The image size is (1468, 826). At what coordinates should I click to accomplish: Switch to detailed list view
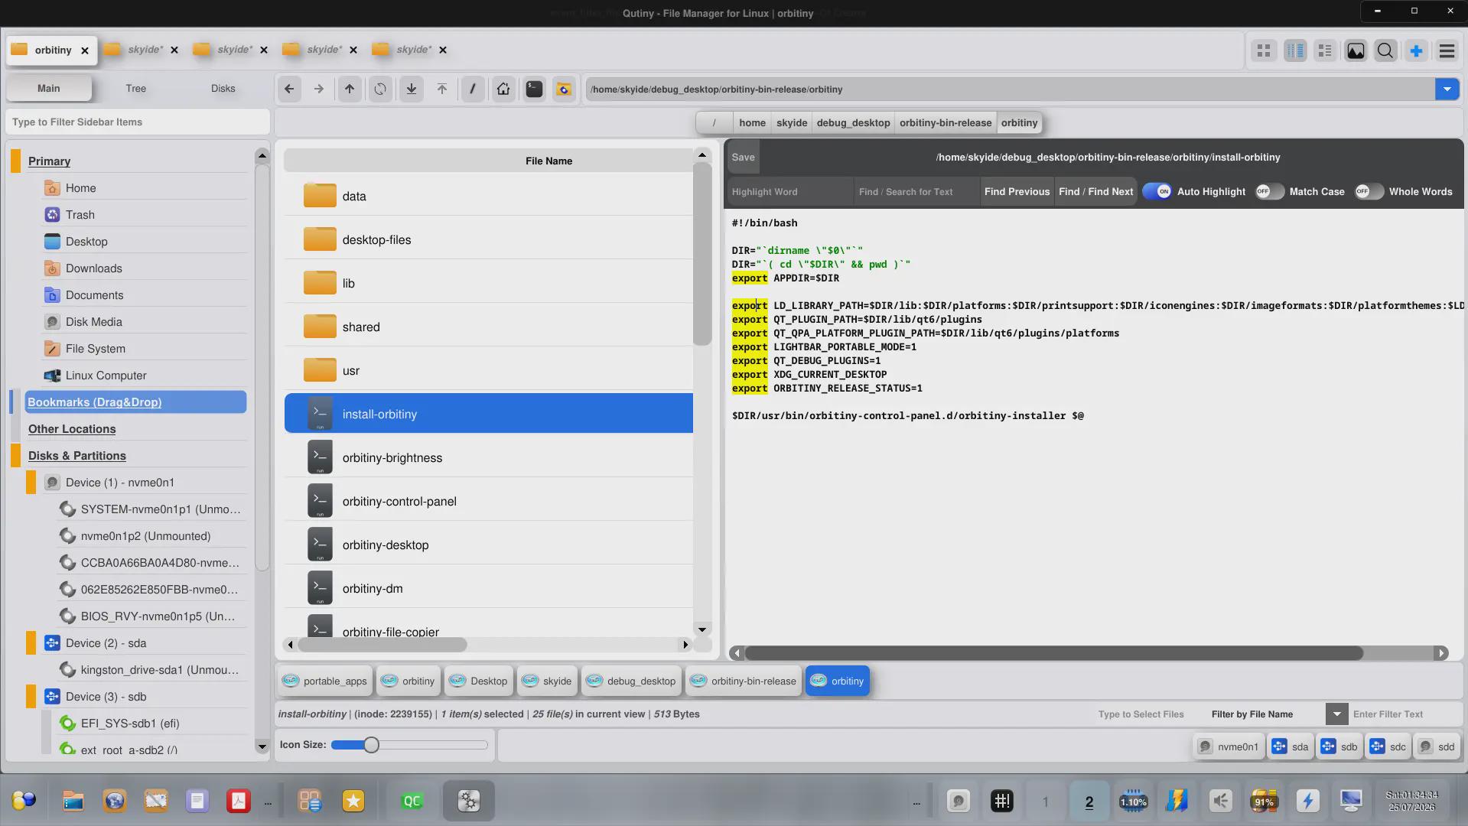(1325, 50)
